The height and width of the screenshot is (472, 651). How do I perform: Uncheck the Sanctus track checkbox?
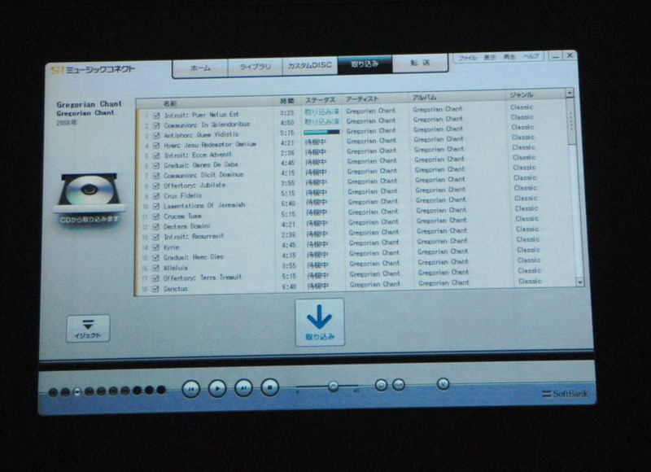156,288
